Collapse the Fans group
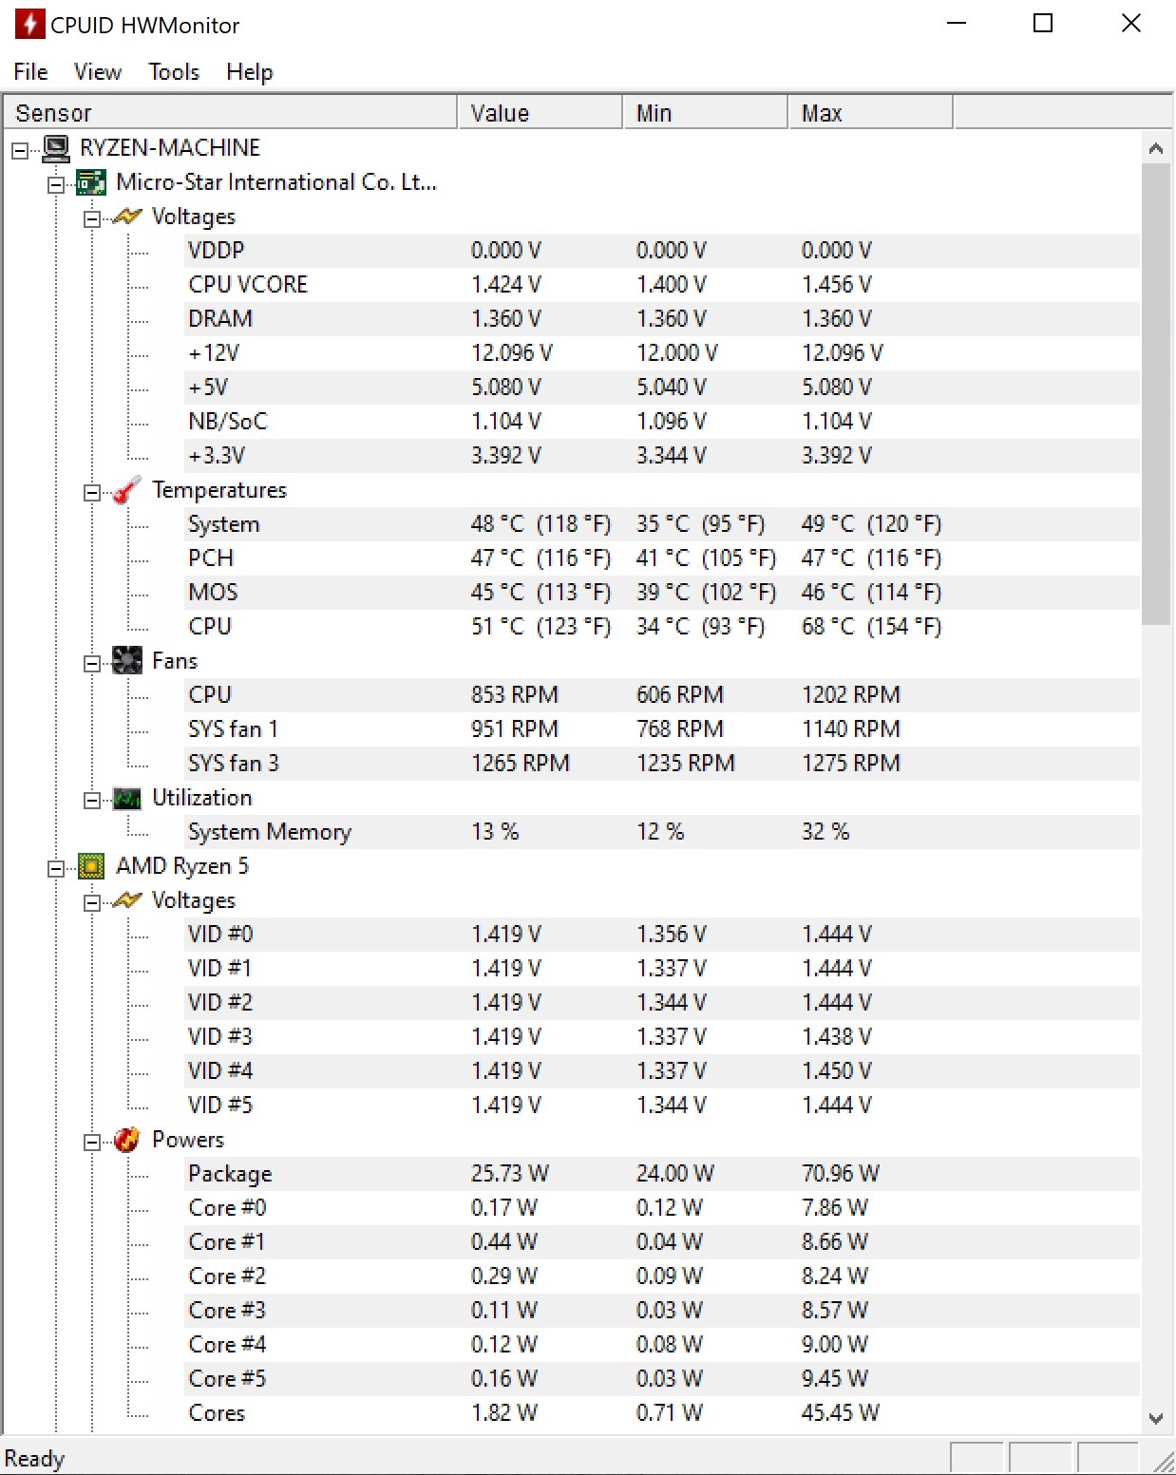 (x=92, y=663)
